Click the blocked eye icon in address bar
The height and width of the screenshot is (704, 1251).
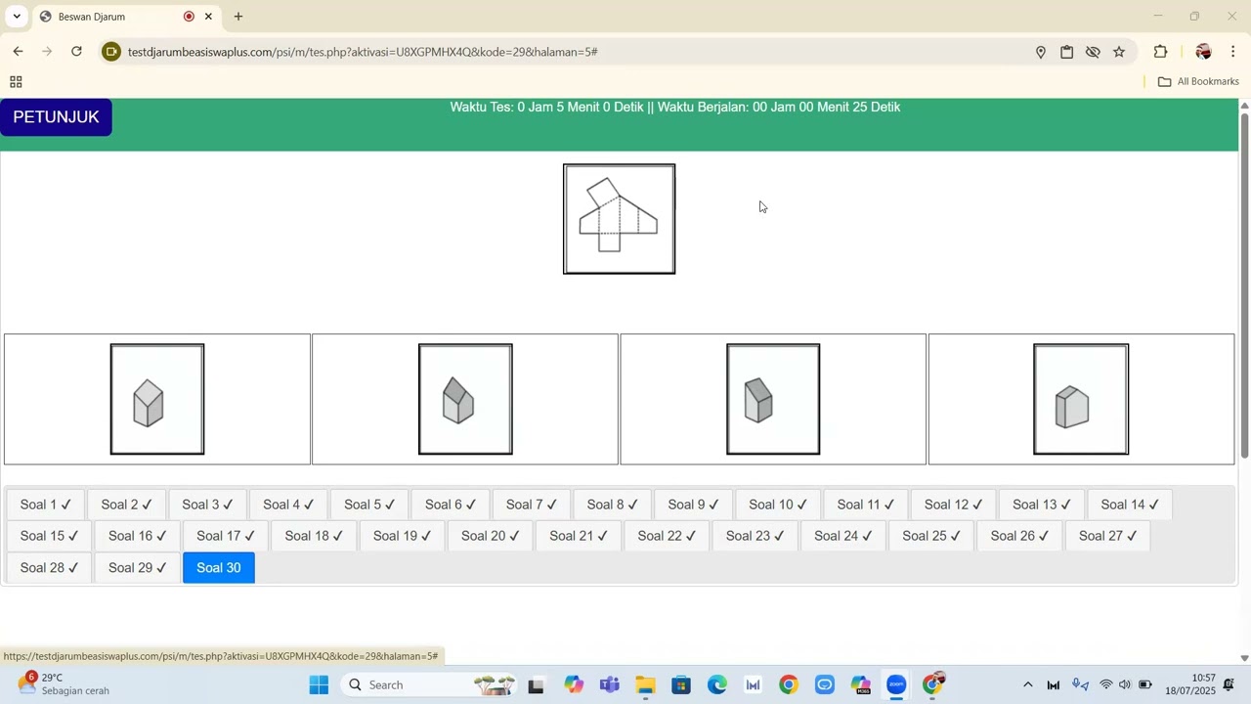click(x=1093, y=52)
